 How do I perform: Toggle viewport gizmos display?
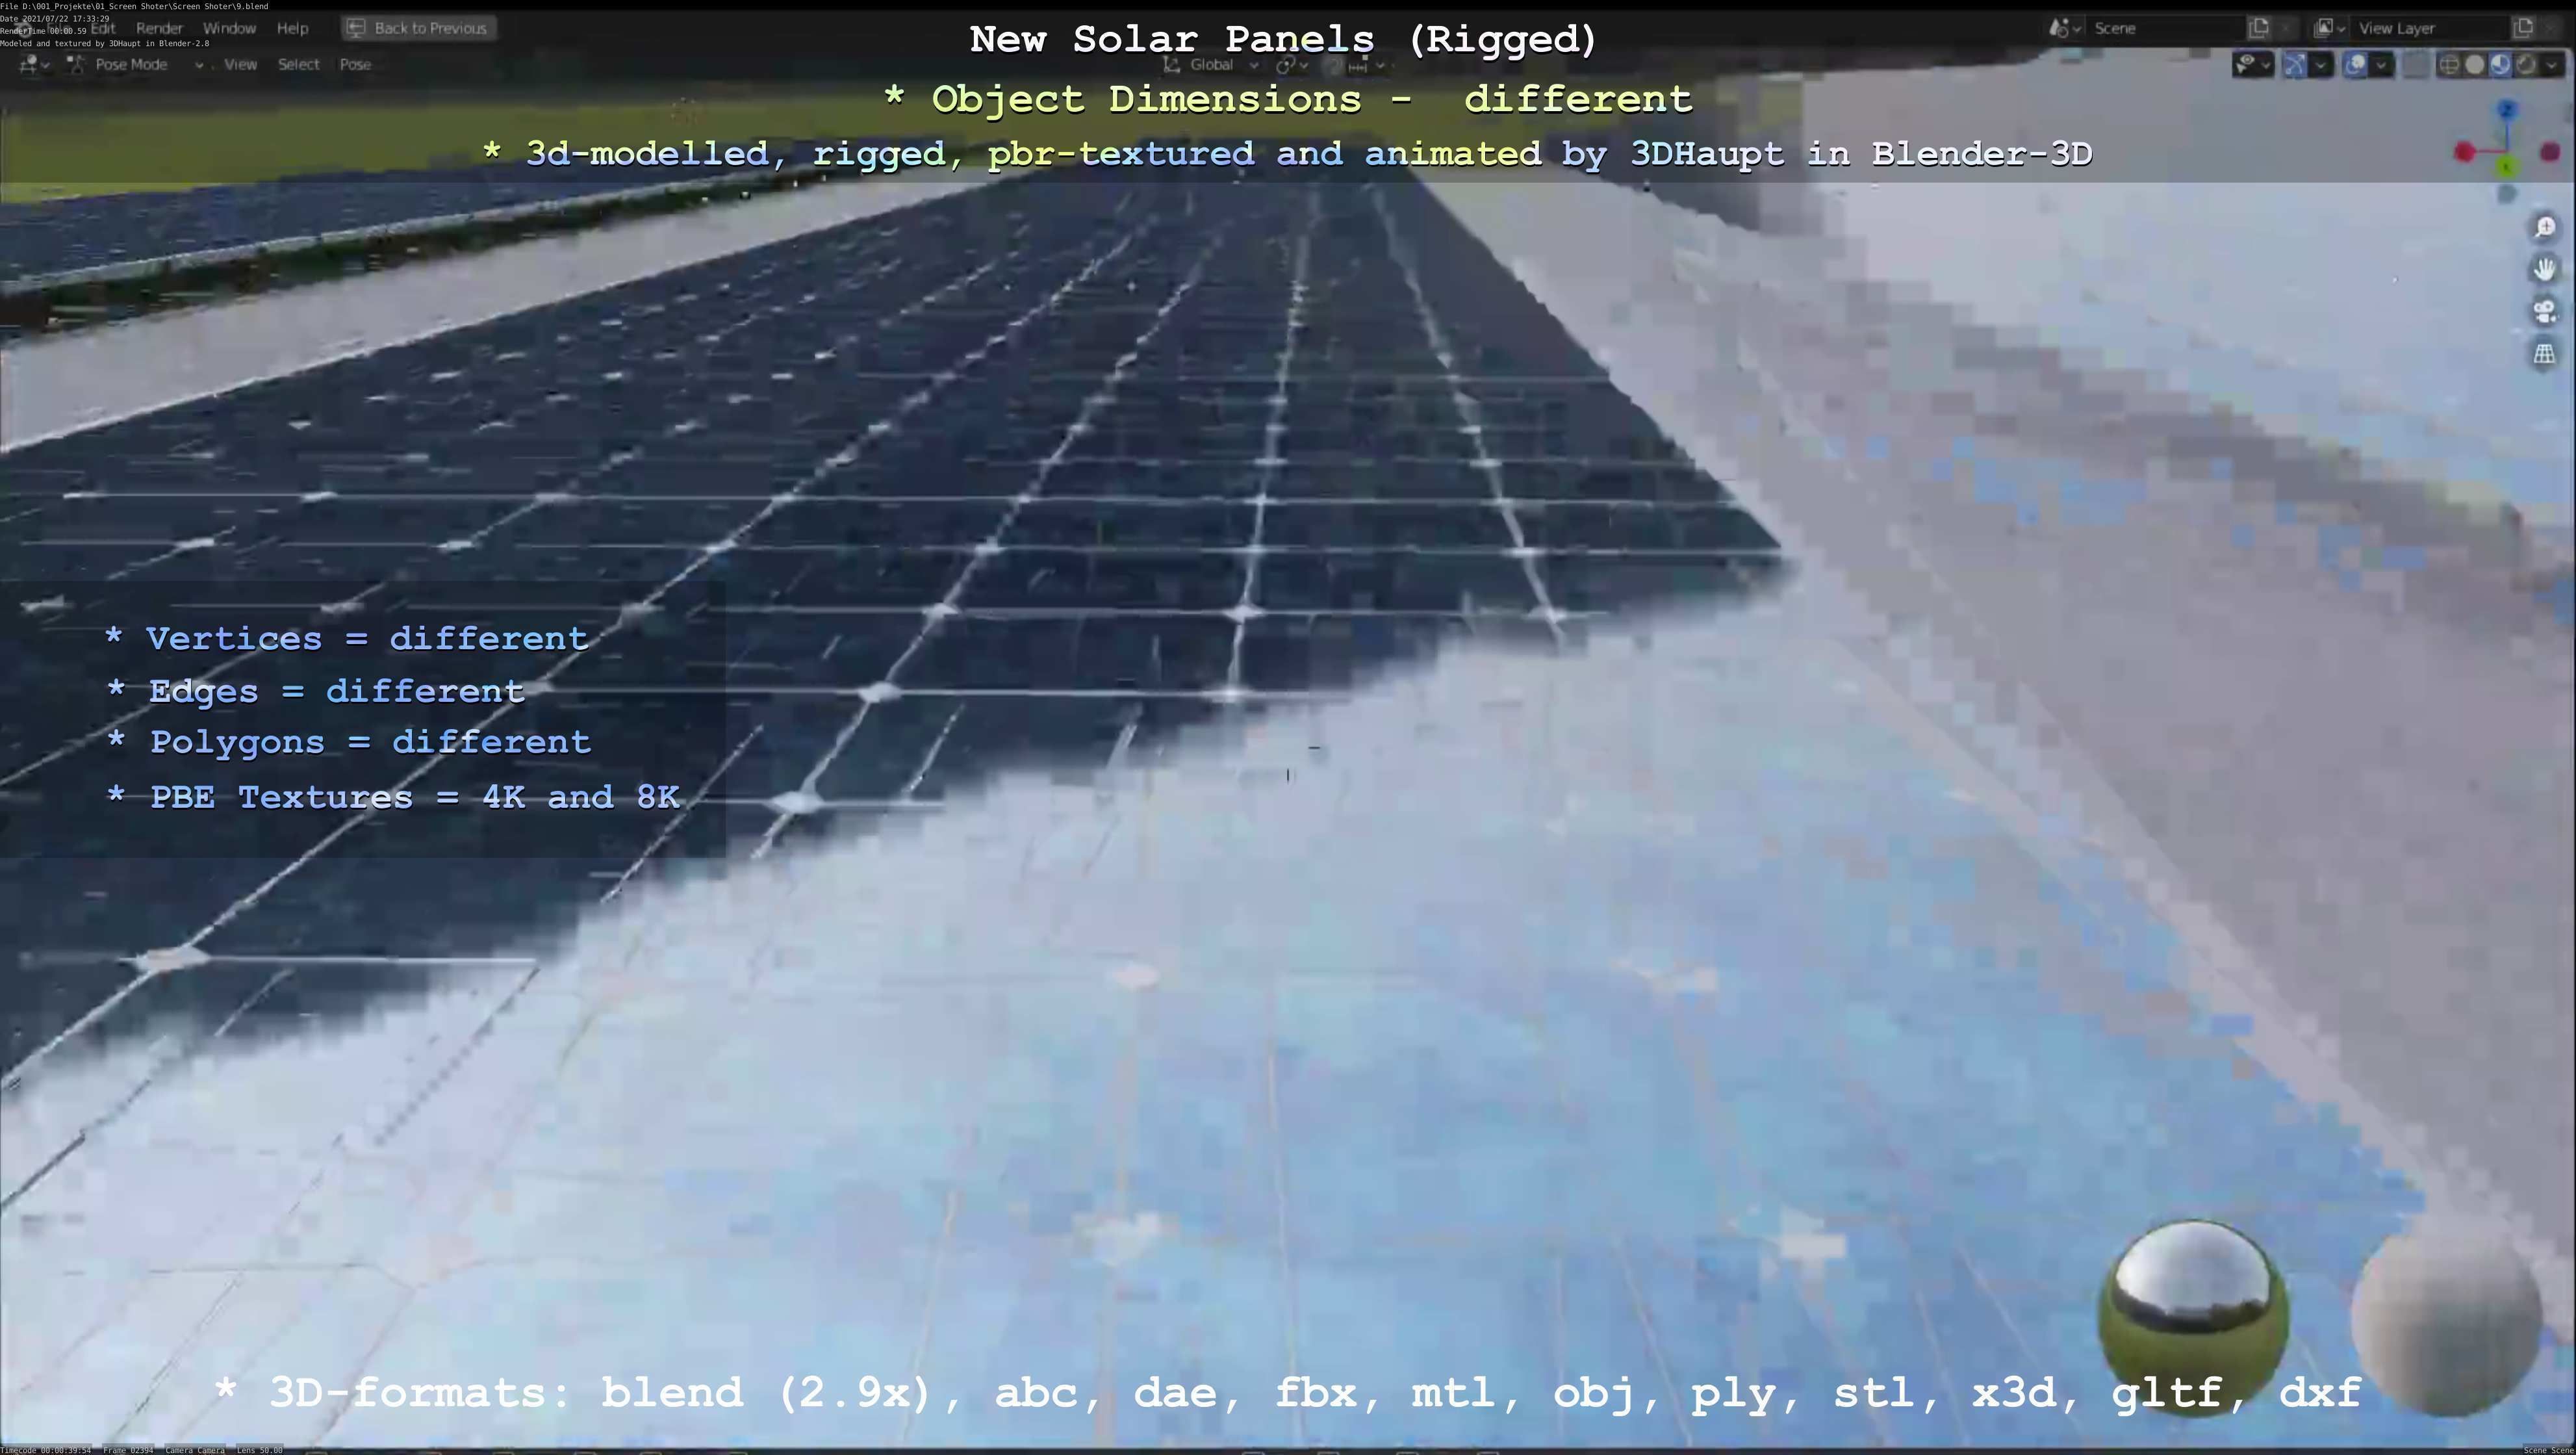tap(2295, 66)
